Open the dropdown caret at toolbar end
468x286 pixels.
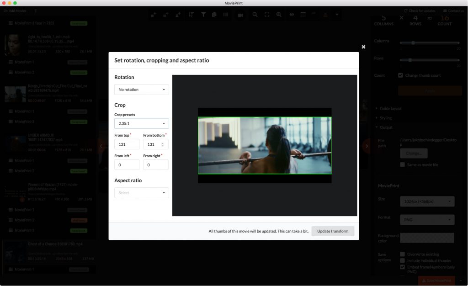[337, 14]
